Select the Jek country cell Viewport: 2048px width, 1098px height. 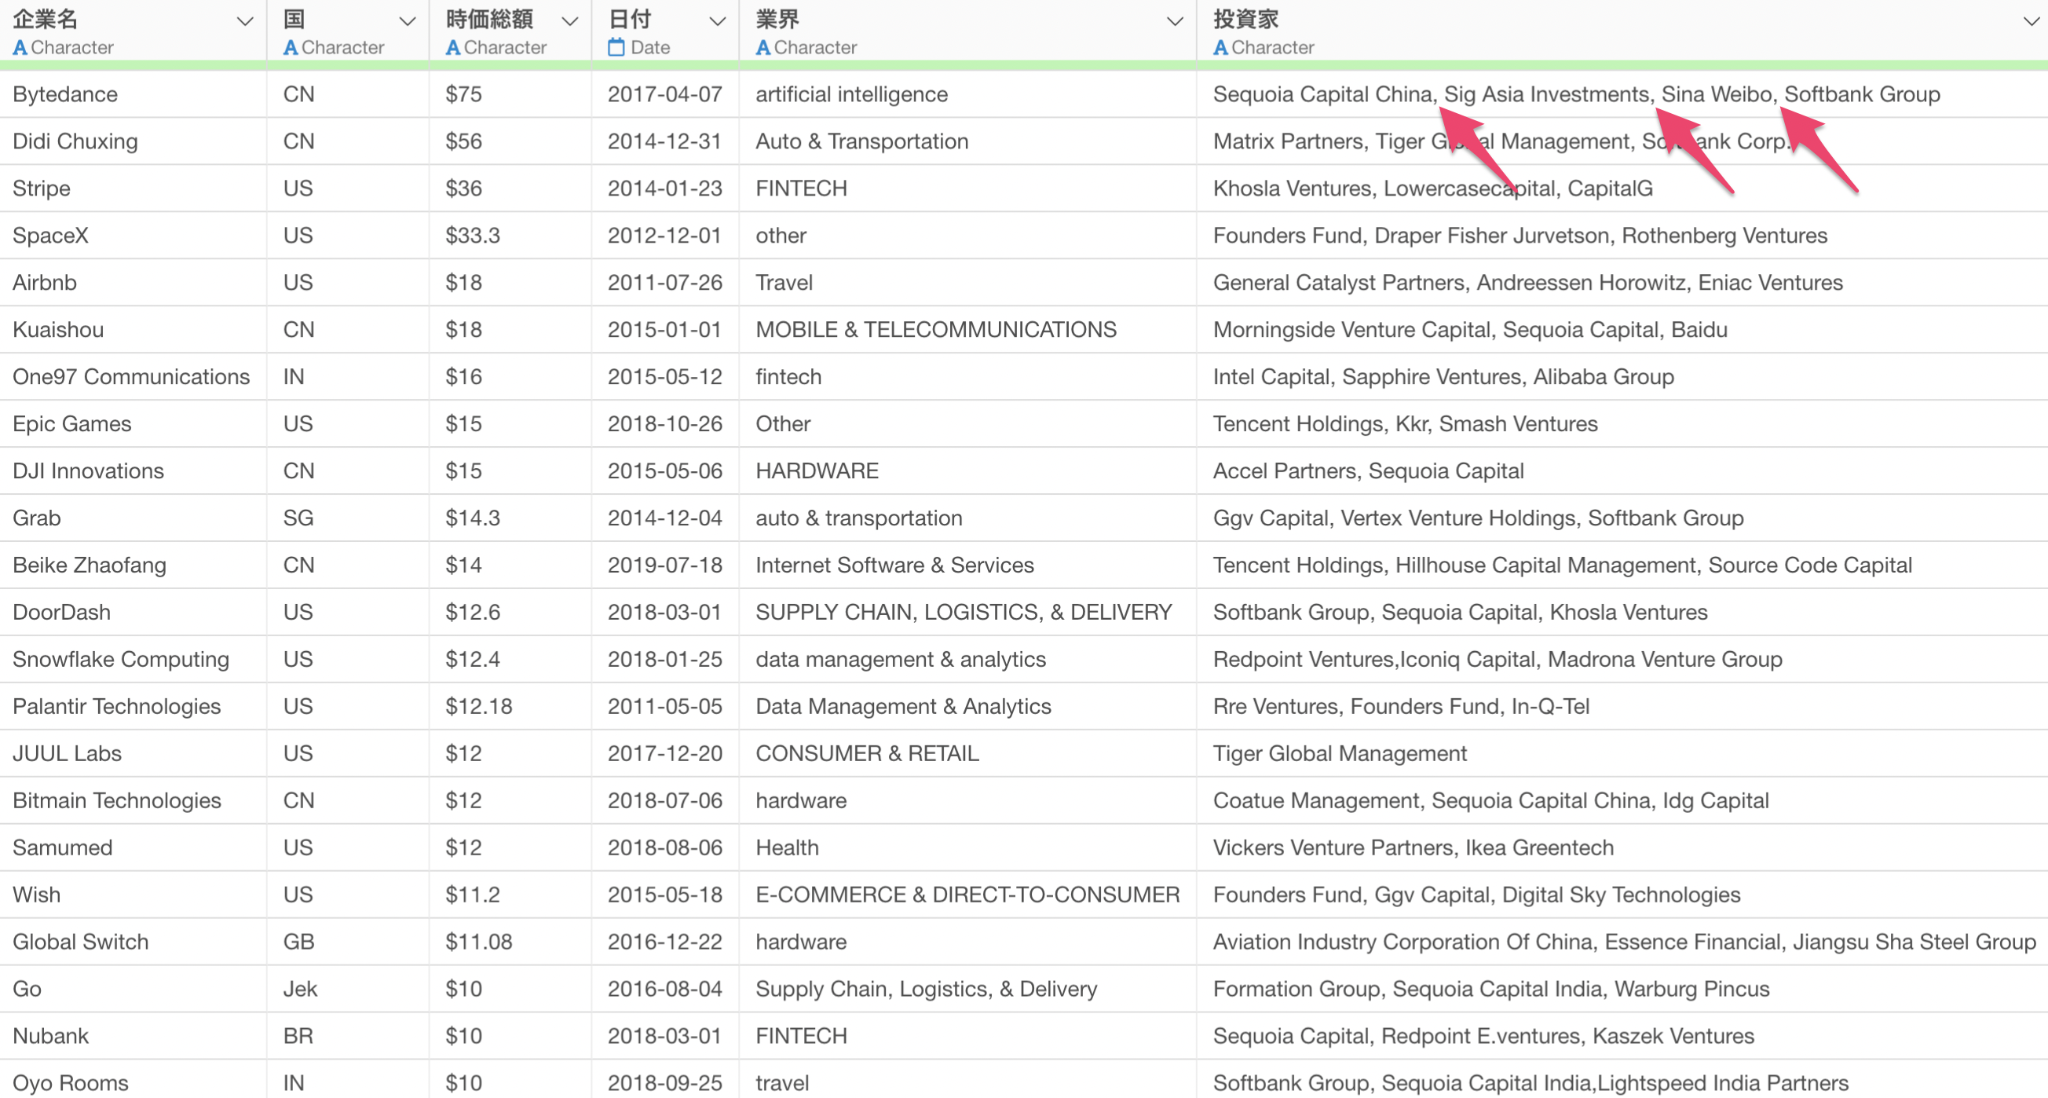tap(348, 988)
